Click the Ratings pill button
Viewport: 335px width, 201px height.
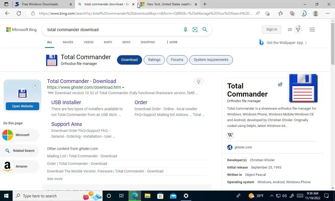(x=154, y=60)
